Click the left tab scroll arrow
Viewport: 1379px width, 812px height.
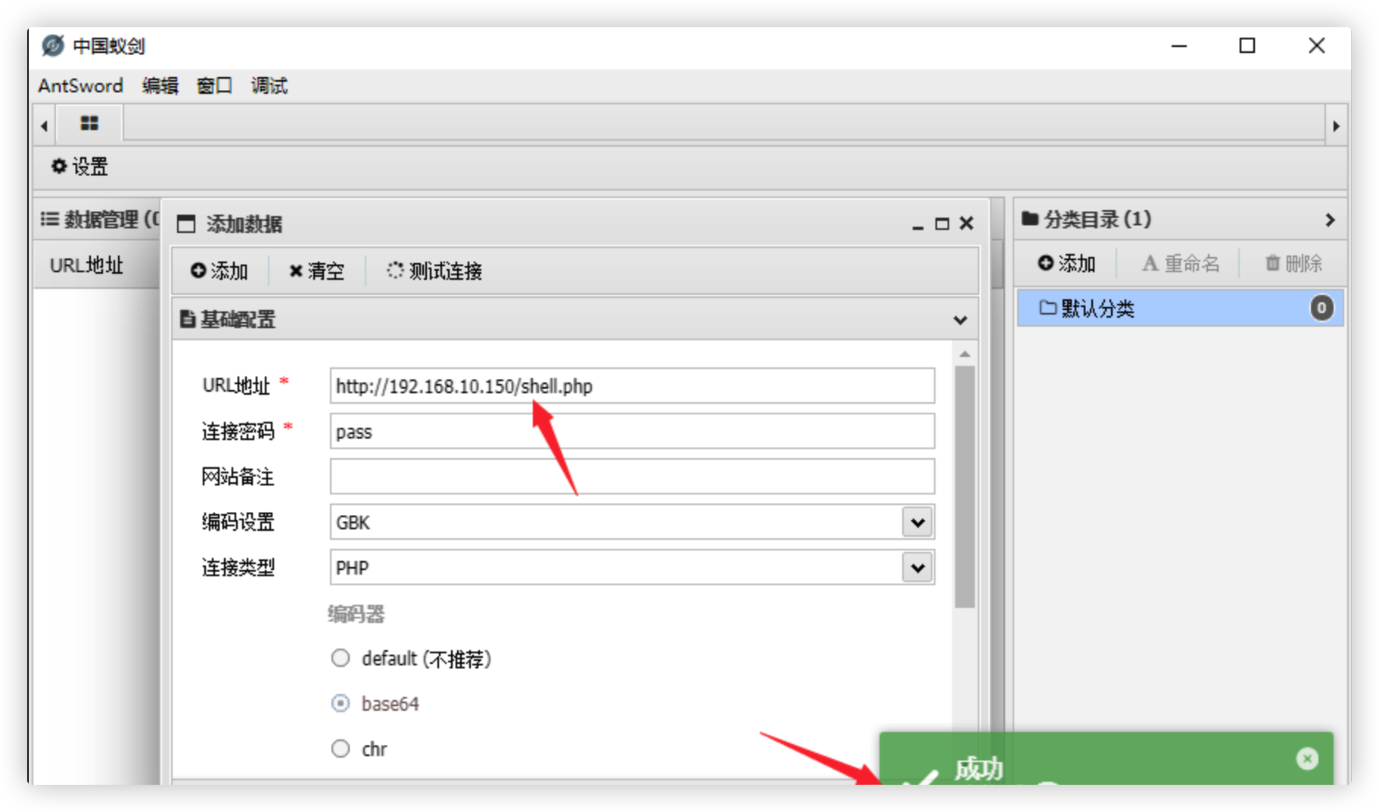tap(44, 126)
